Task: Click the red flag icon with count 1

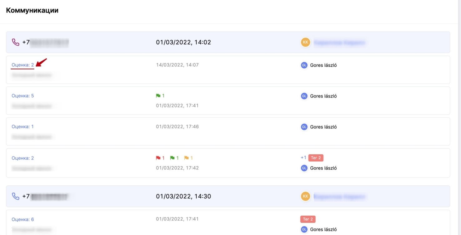Action: [158, 158]
